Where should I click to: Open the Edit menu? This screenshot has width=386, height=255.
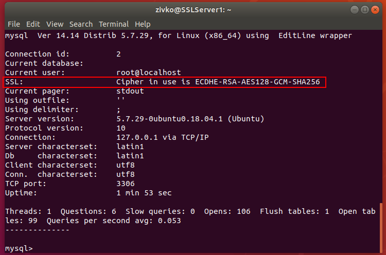pyautogui.click(x=33, y=24)
